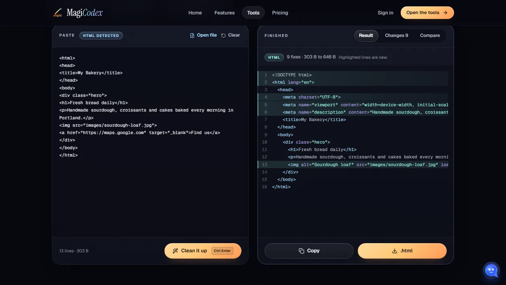Click 'Highlighted lines are new.' note
The image size is (506, 285).
pyautogui.click(x=363, y=57)
